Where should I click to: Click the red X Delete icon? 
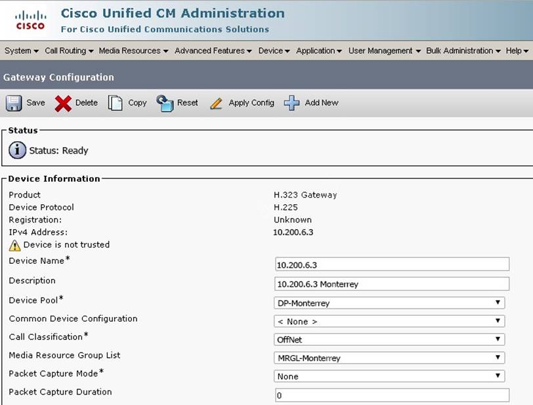(x=63, y=103)
